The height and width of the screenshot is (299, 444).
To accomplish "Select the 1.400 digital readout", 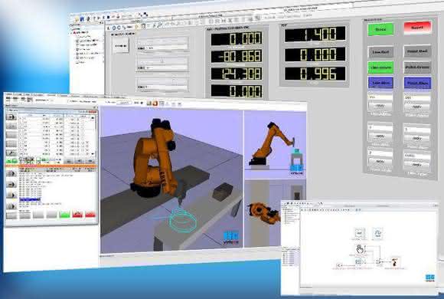I will [x=315, y=34].
